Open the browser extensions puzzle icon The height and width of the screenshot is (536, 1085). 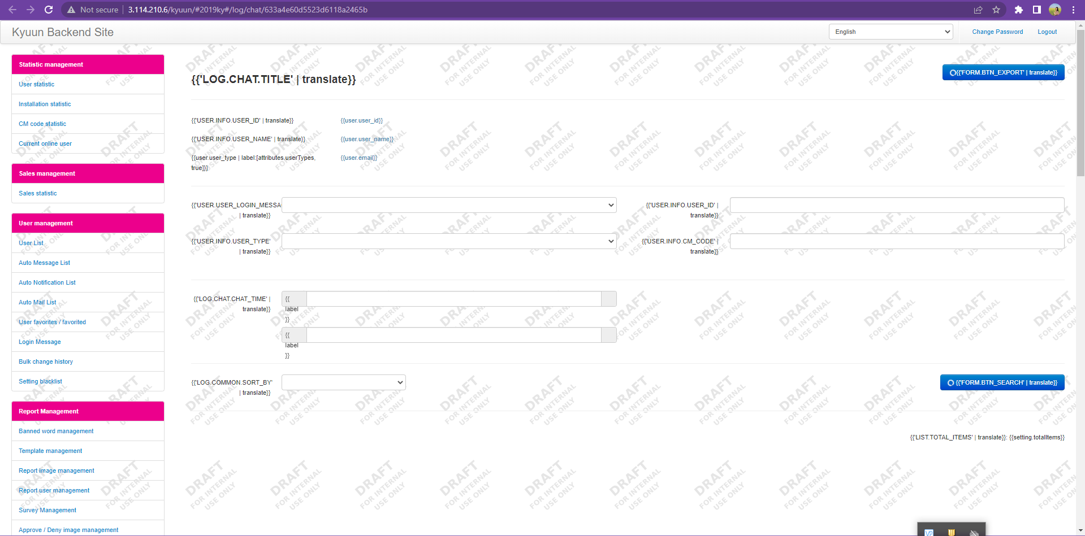1019,10
